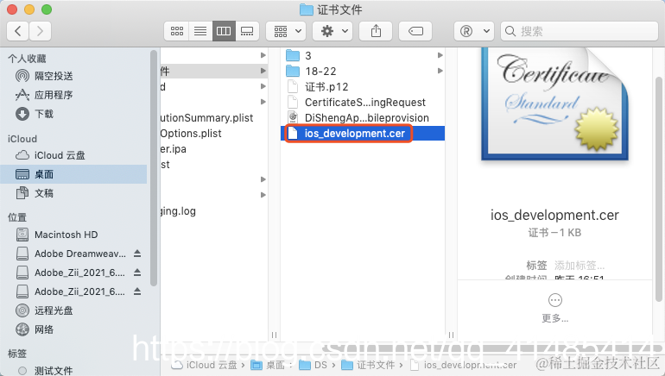Click the preview pane scrollbar
665x376 pixels.
pos(658,188)
